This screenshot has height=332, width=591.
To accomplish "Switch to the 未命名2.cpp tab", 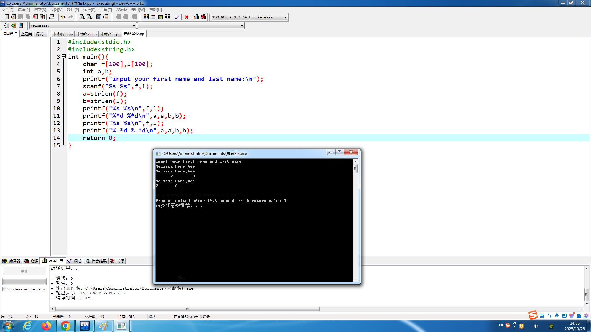I will tap(86, 34).
